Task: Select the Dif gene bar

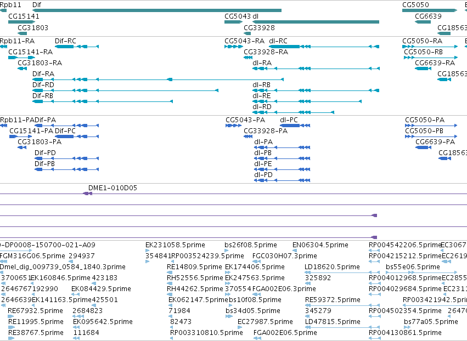Action: point(156,10)
